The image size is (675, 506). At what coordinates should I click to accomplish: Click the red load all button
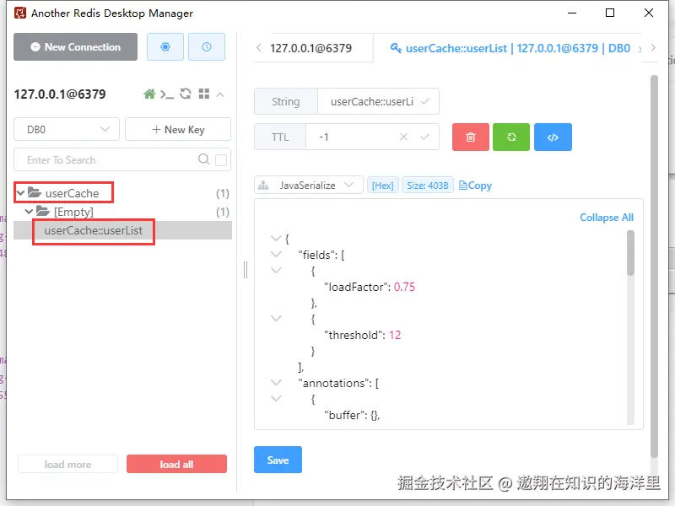pyautogui.click(x=176, y=465)
